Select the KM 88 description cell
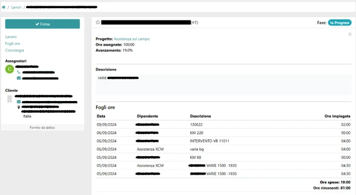The height and width of the screenshot is (195, 356). click(x=195, y=157)
